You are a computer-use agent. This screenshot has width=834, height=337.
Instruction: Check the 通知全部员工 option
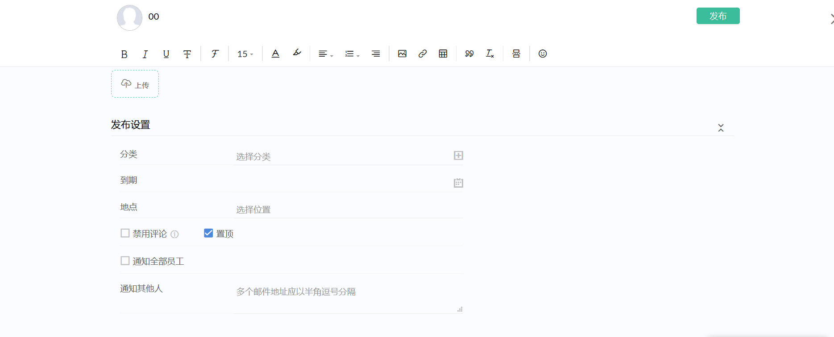[x=125, y=261]
